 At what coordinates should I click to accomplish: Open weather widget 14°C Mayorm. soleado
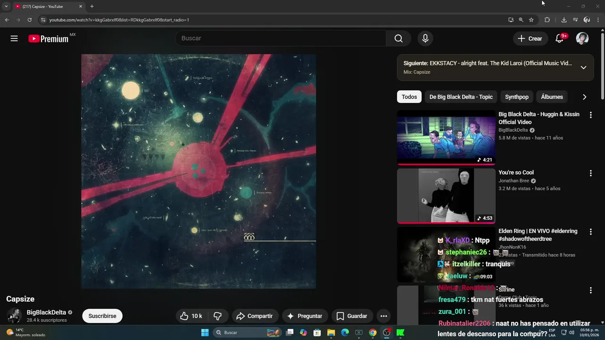coord(26,332)
